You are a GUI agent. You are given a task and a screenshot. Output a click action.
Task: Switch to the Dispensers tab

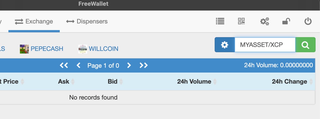click(x=87, y=21)
